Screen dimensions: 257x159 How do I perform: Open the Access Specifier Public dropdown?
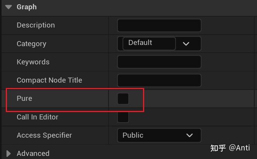click(x=159, y=135)
